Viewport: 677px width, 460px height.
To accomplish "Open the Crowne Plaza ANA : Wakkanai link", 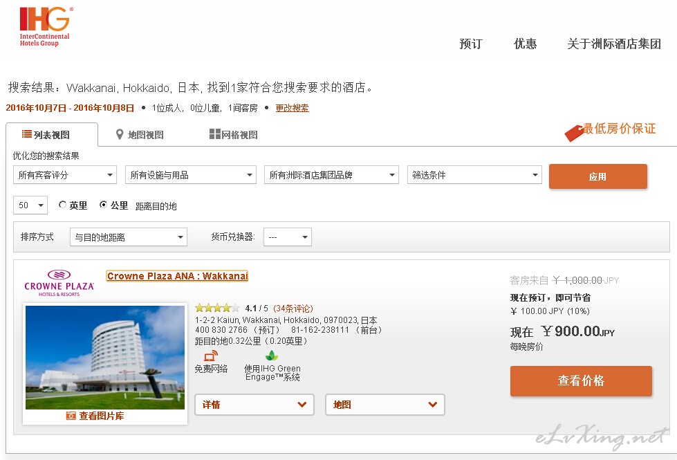I will pyautogui.click(x=177, y=276).
